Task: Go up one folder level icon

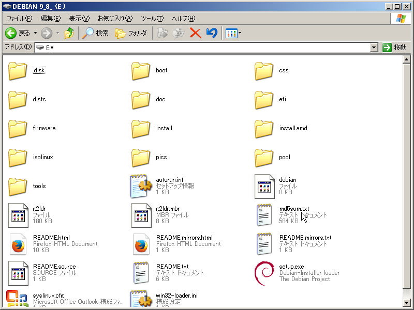Action: 69,33
